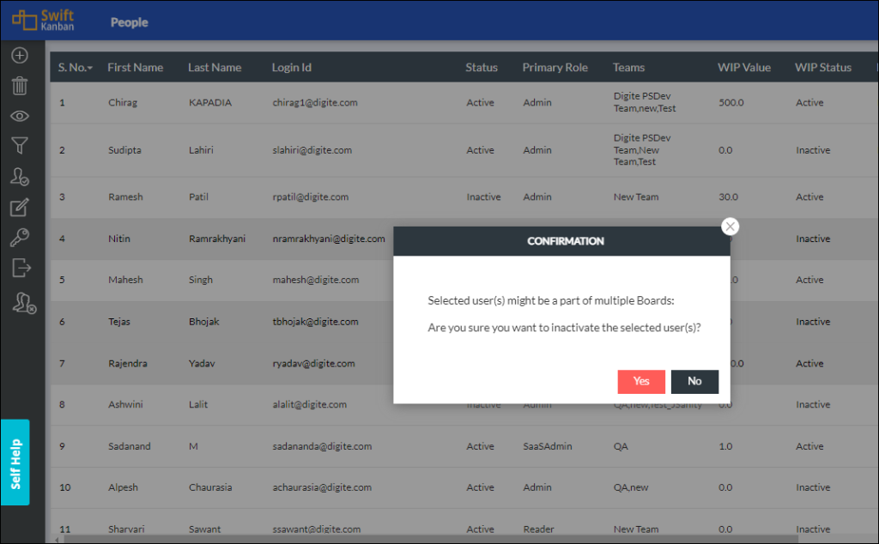The width and height of the screenshot is (879, 544).
Task: Click the Primary Role column header
Action: coord(555,67)
